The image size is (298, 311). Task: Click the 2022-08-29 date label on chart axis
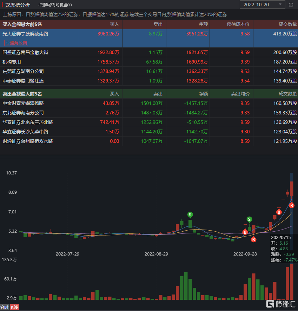coord(156,254)
